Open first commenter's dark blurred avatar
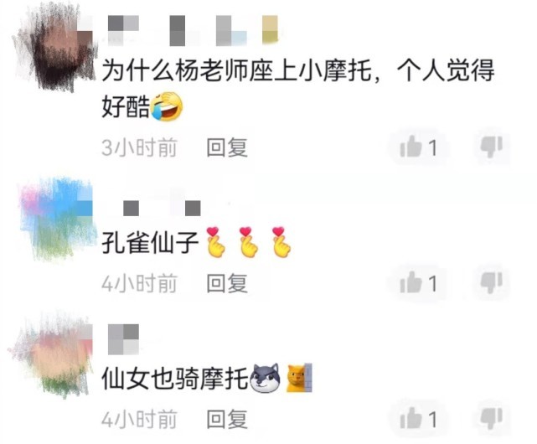 point(54,48)
